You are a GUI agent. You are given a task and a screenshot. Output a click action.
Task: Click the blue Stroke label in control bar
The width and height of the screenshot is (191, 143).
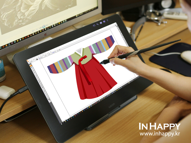coord(40,58)
